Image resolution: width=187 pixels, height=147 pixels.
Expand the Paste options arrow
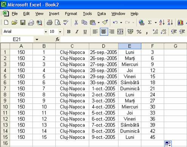[99, 23]
